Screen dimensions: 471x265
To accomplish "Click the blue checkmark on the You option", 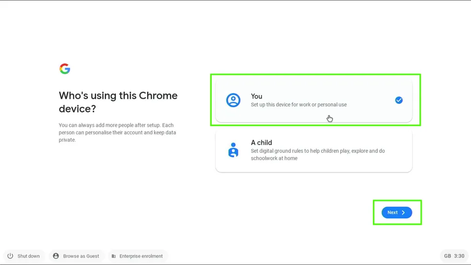I will click(399, 100).
